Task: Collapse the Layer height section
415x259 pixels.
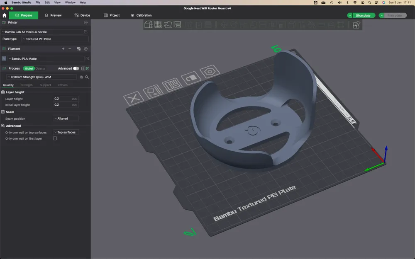Action: click(x=15, y=92)
